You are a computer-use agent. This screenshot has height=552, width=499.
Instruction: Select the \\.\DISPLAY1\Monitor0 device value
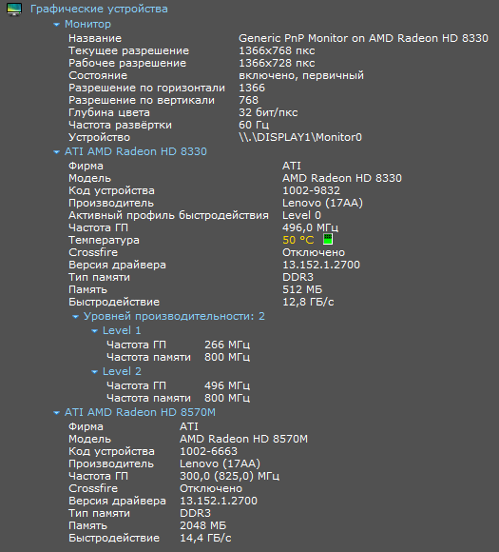[300, 137]
